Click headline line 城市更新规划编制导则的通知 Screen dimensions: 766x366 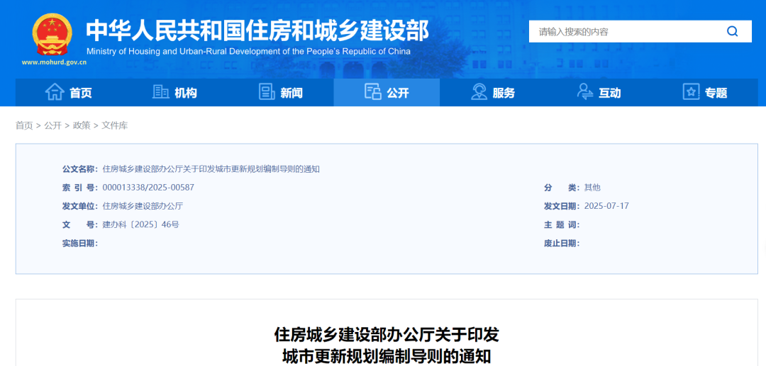pos(387,357)
